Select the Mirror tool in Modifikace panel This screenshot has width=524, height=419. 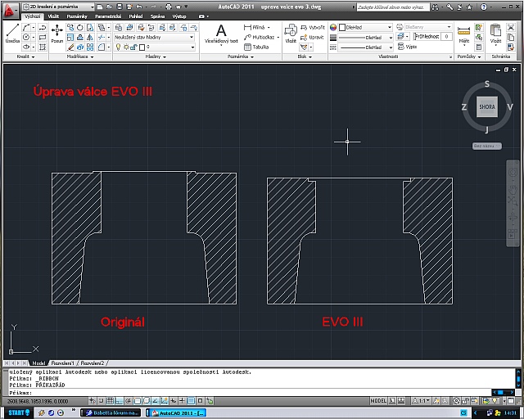(90, 38)
